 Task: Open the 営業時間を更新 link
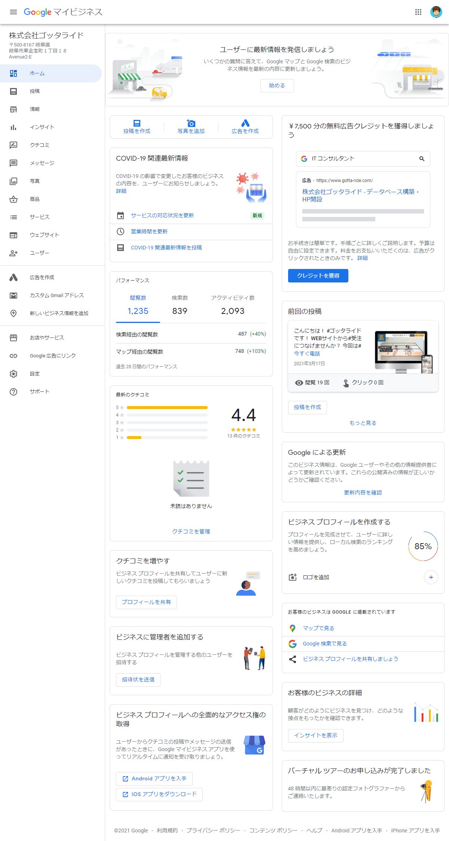point(149,232)
